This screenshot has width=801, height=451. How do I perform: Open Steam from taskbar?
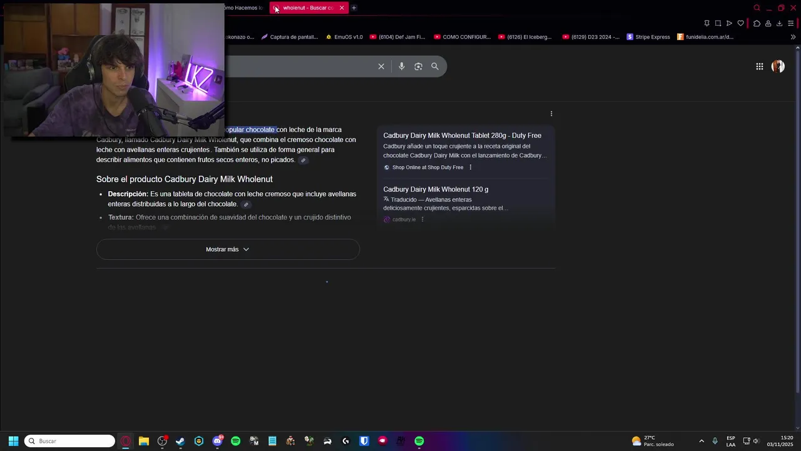click(x=180, y=441)
